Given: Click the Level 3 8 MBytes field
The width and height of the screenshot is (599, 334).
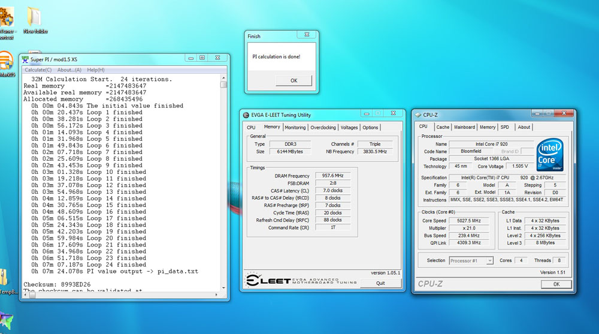Looking at the screenshot, I should tap(545, 243).
